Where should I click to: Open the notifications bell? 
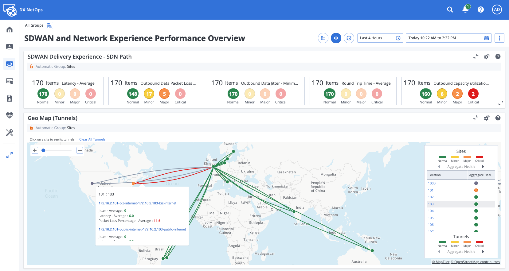(x=465, y=10)
